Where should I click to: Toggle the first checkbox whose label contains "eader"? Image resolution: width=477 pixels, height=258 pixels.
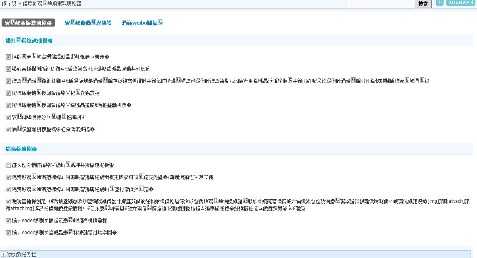pos(8,221)
